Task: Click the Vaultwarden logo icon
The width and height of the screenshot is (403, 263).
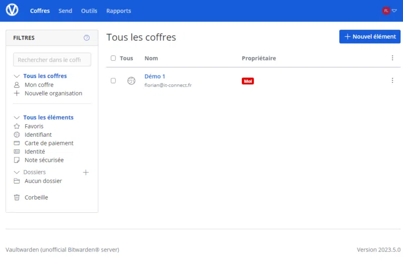Action: pyautogui.click(x=12, y=10)
